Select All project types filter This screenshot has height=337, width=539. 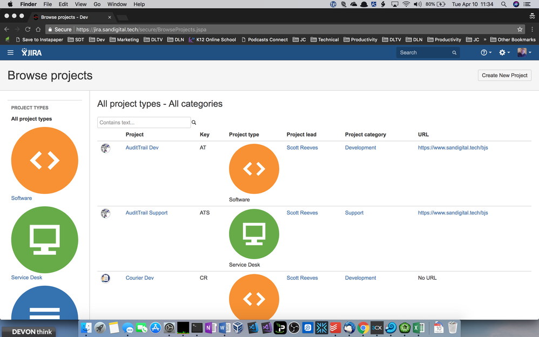(31, 119)
